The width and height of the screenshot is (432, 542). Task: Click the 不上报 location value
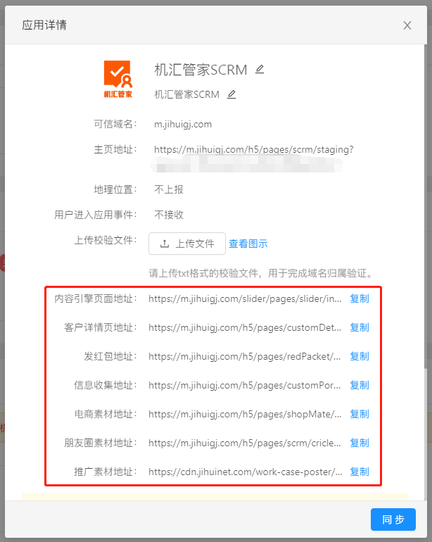169,189
